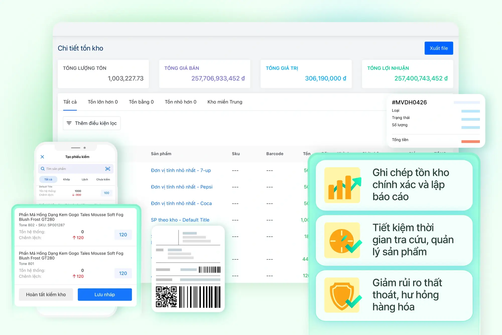Select the Tất cả chip on the phone

coord(48,179)
